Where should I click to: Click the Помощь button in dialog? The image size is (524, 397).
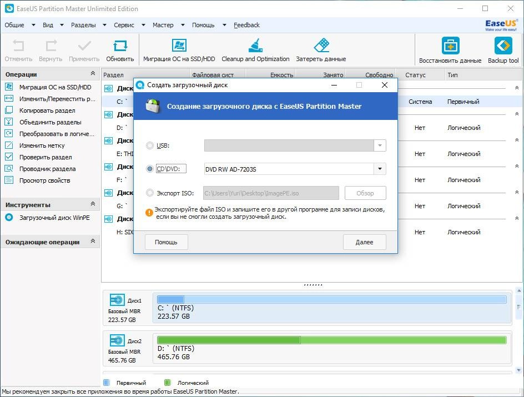click(167, 242)
